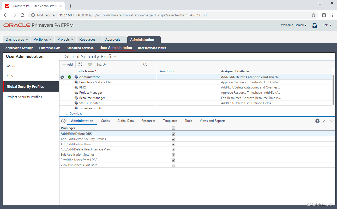Click the magnifier icon in the Search box
Viewport: 337px width, 209px height.
click(145, 65)
